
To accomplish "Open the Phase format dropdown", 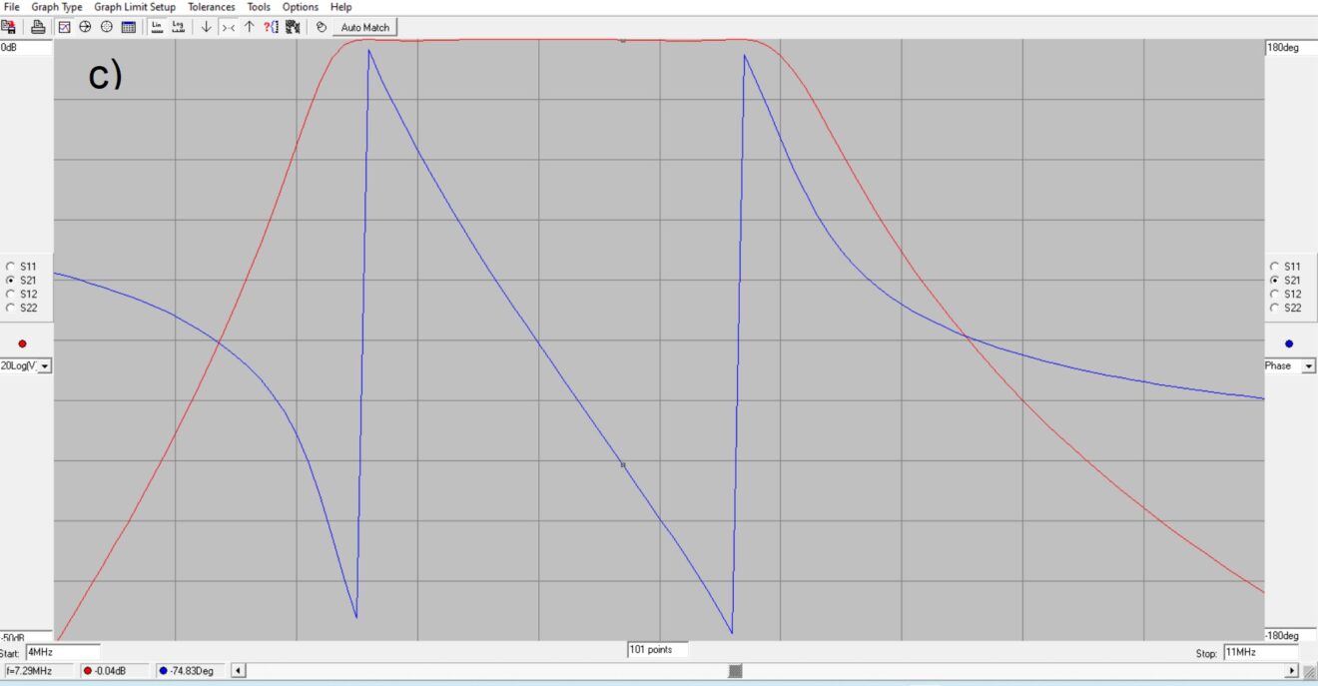I will pyautogui.click(x=1309, y=365).
